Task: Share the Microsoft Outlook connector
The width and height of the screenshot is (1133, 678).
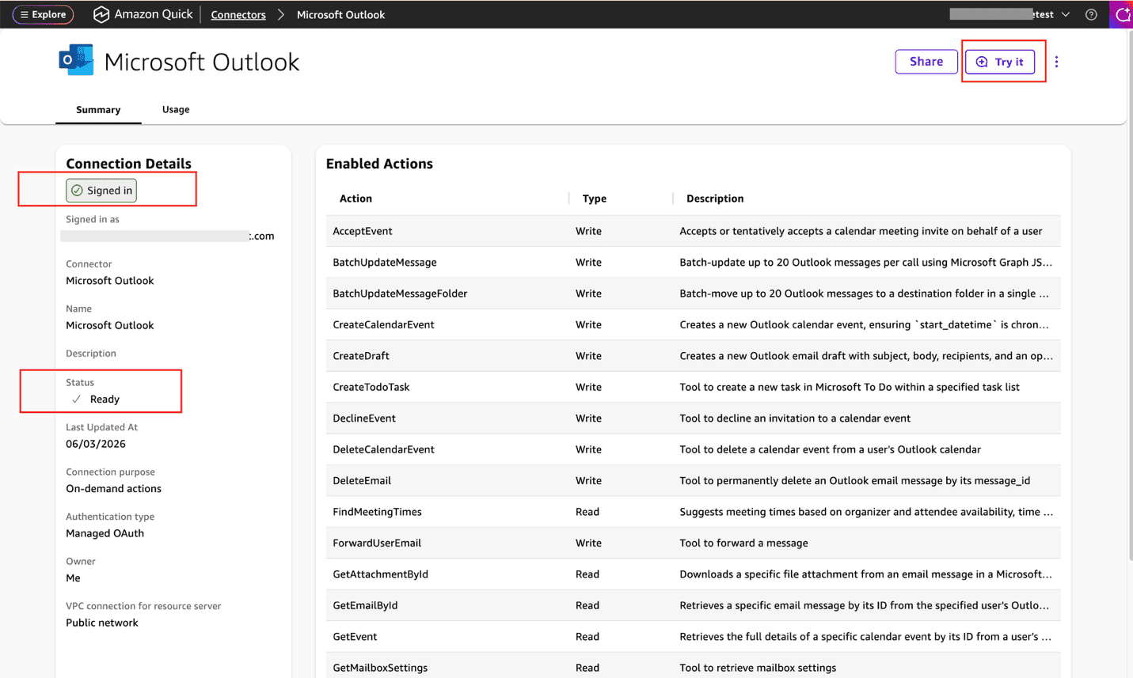Action: click(926, 62)
